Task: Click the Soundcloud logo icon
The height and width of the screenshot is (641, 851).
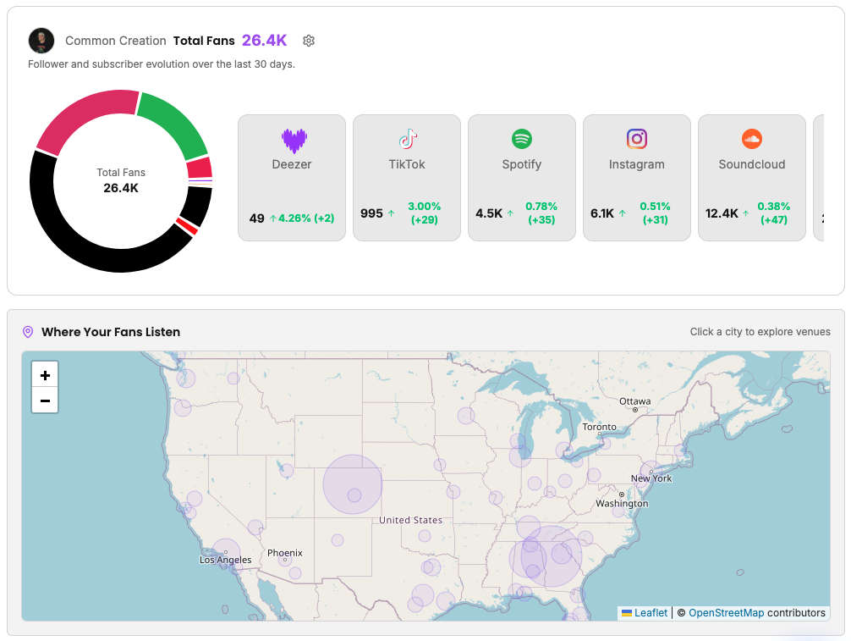Action: [x=752, y=139]
